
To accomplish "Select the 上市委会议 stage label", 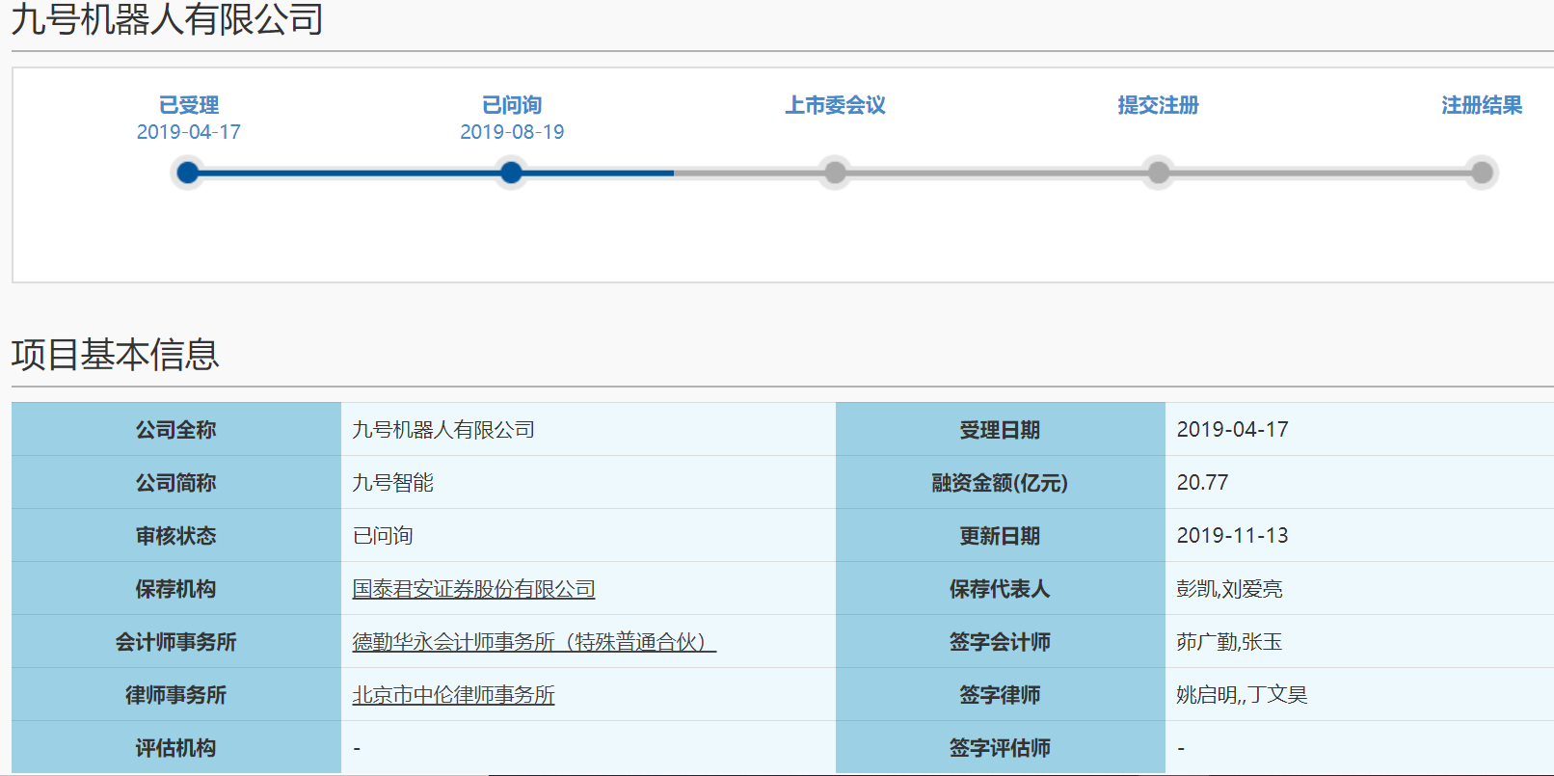I will pos(835,105).
